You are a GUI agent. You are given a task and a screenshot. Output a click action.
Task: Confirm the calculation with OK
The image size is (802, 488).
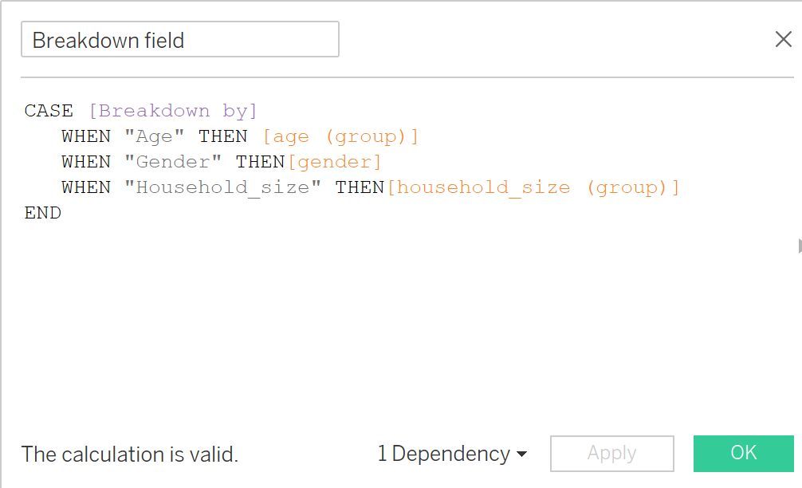click(x=743, y=453)
